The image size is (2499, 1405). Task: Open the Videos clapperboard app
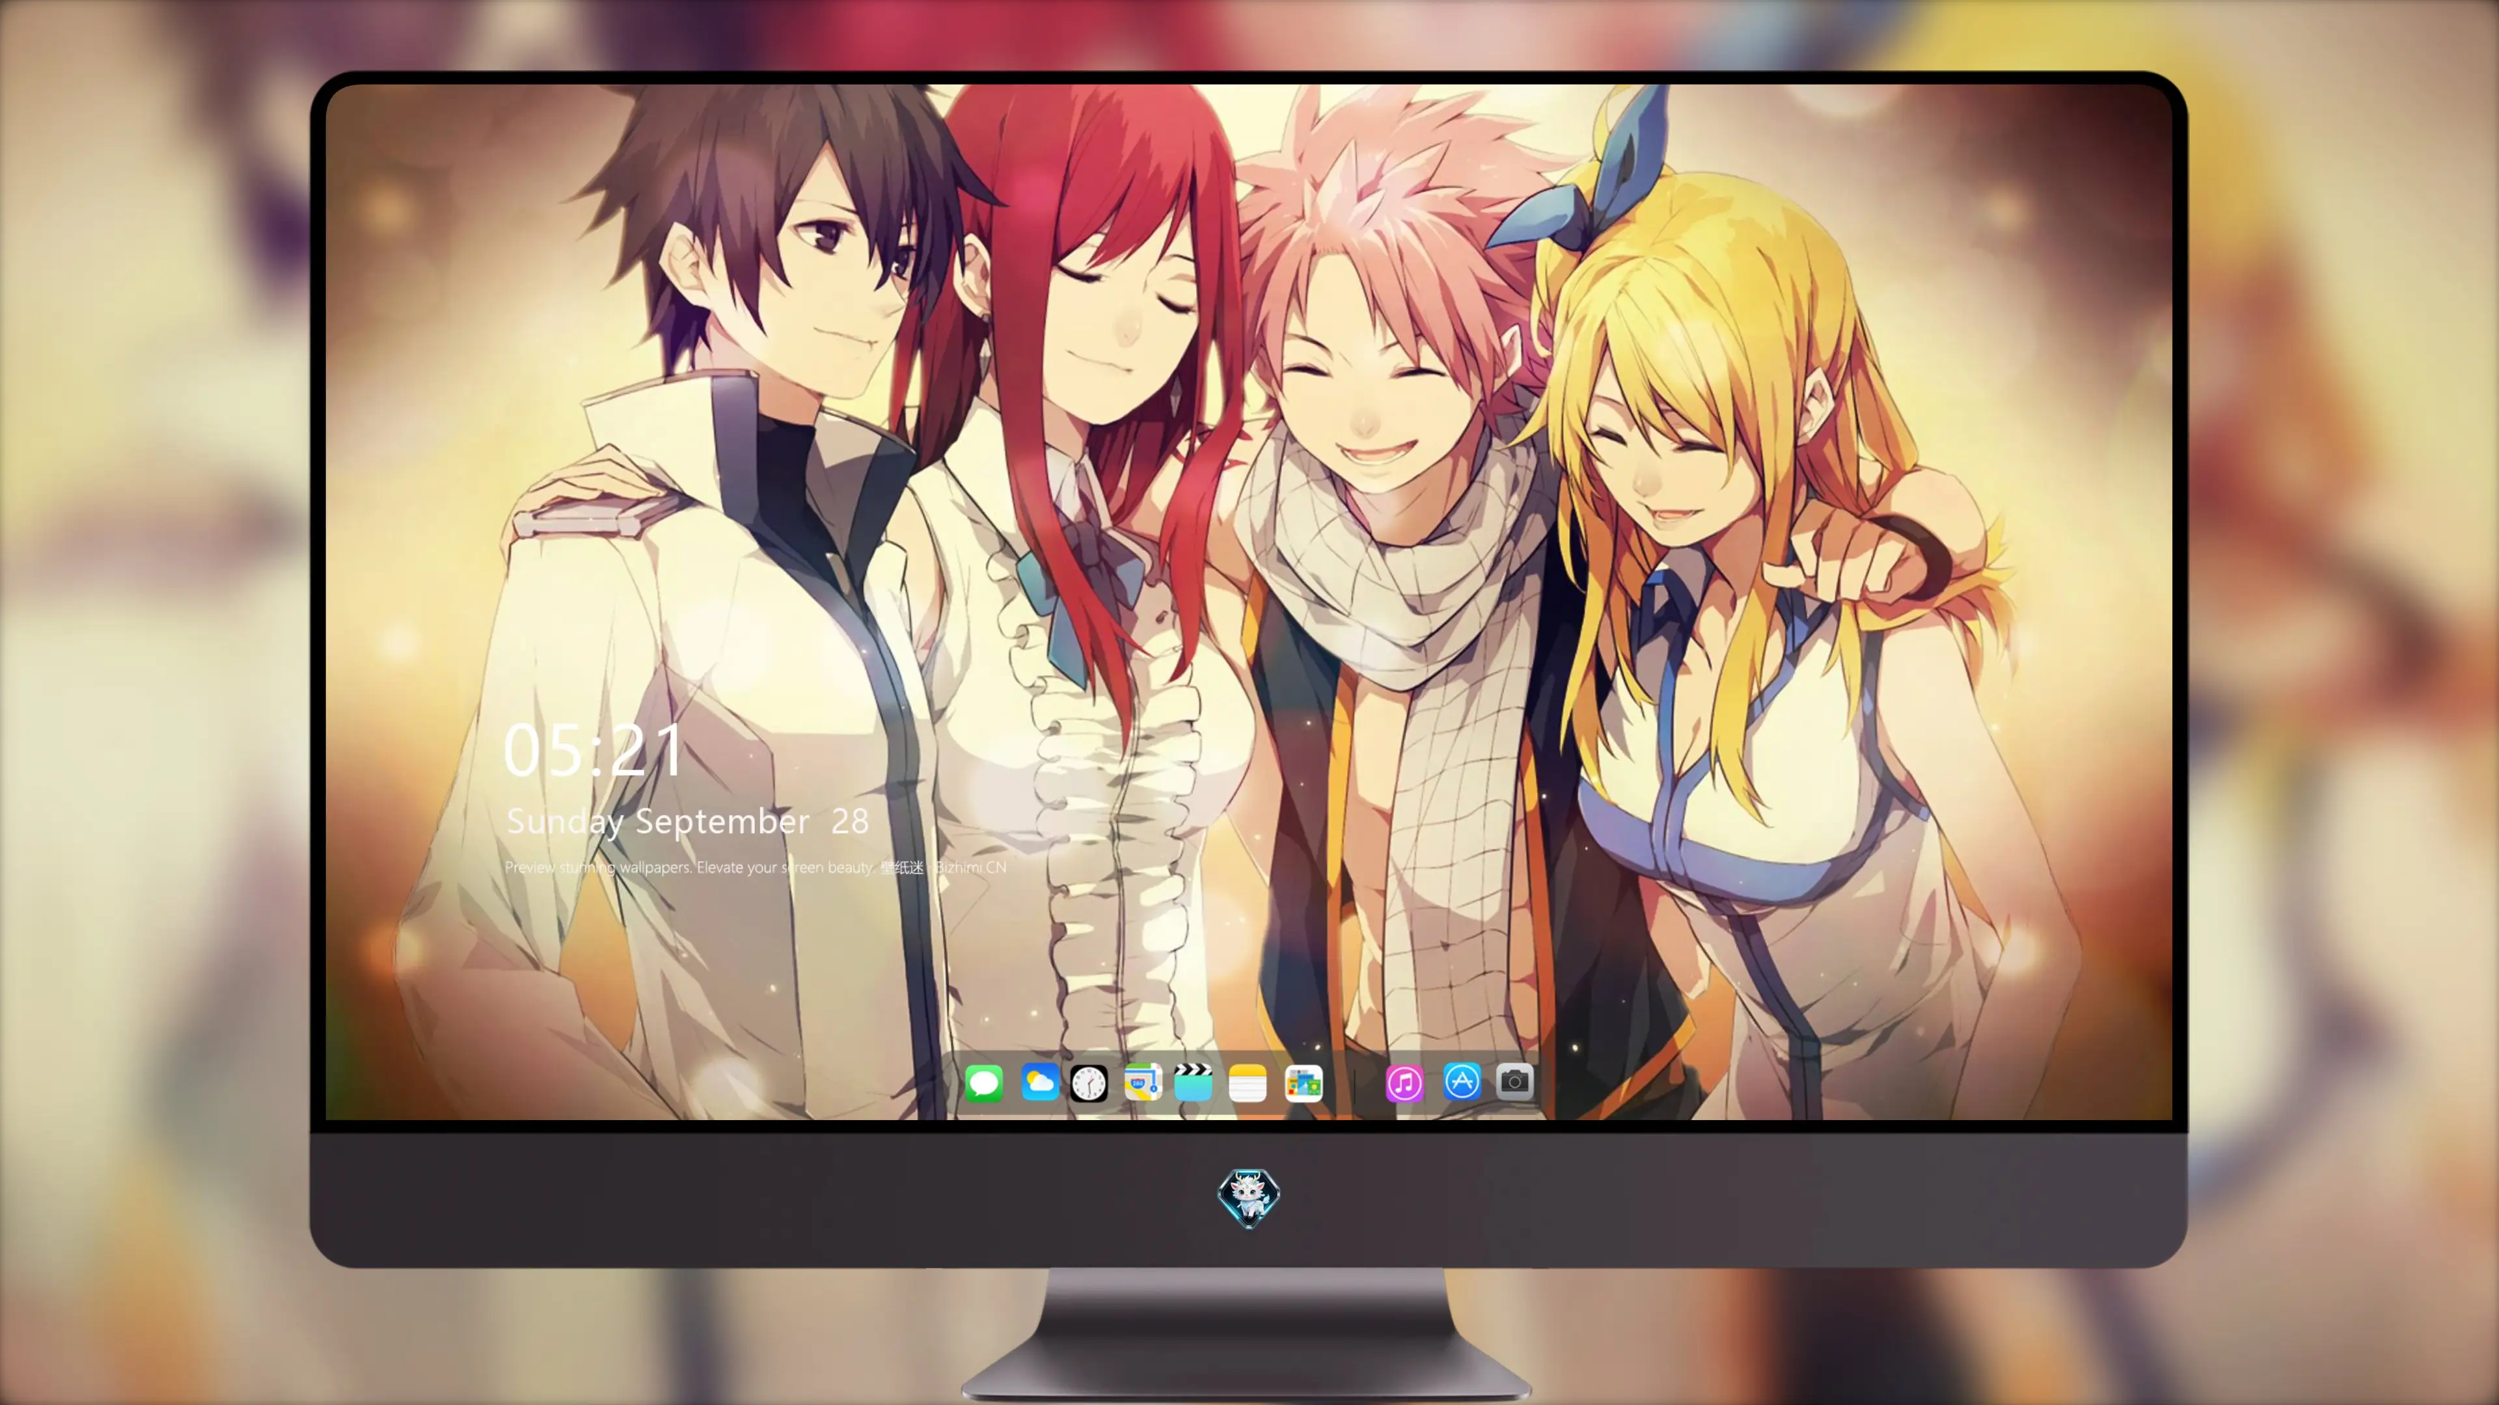[1194, 1082]
